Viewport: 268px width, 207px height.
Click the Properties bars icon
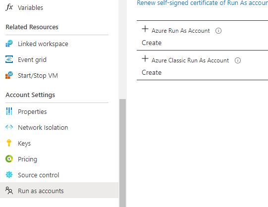point(9,111)
